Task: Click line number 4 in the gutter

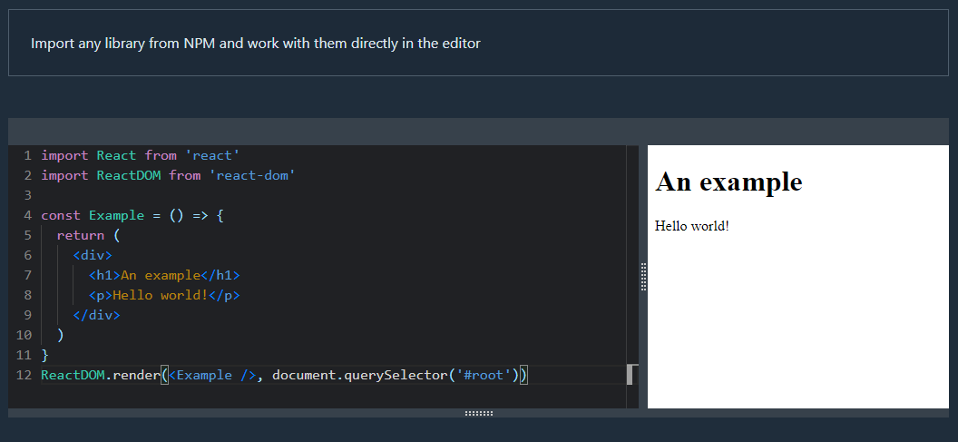Action: click(x=27, y=215)
